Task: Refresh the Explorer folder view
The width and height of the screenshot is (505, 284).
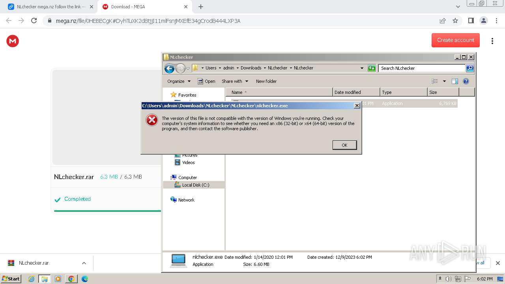Action: click(372, 68)
